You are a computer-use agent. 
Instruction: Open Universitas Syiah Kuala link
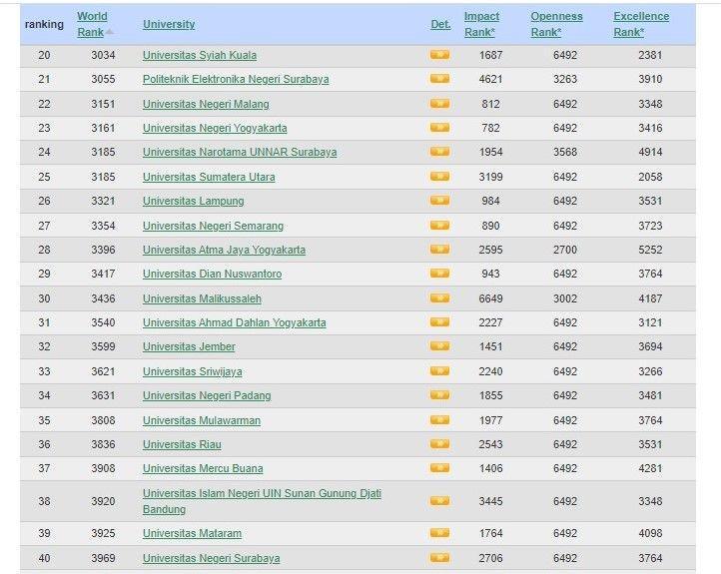[200, 55]
